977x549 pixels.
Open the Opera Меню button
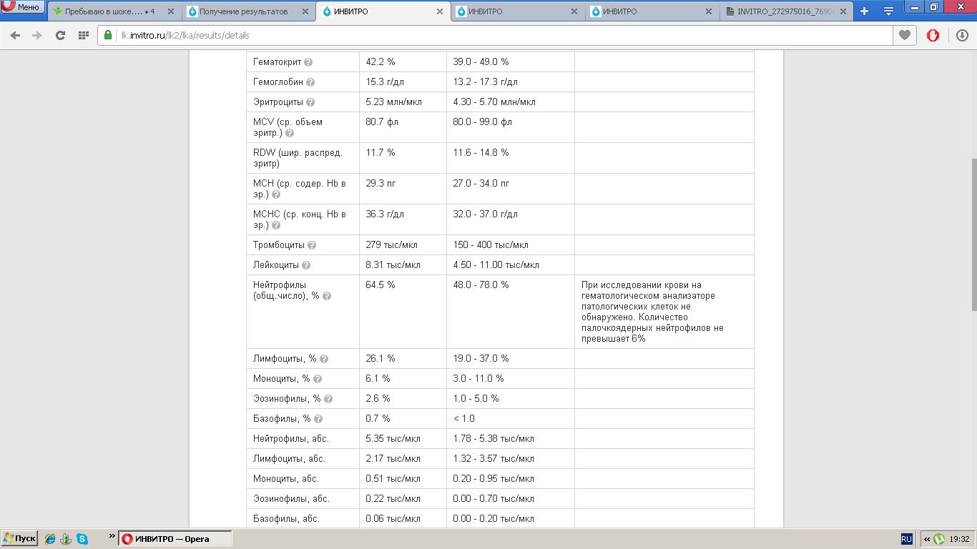[x=21, y=7]
